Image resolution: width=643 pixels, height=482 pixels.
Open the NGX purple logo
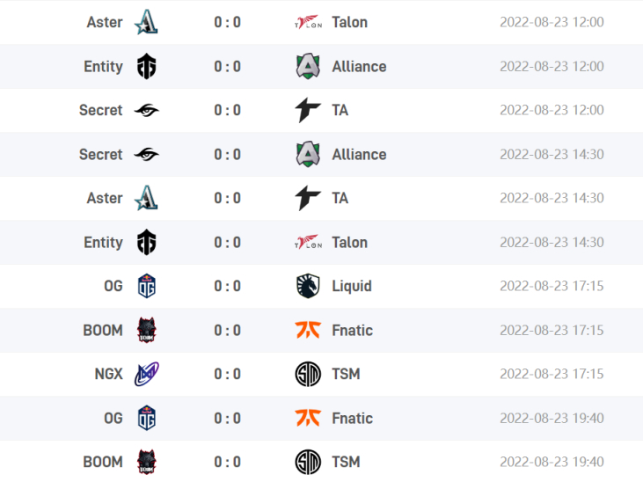(x=146, y=374)
